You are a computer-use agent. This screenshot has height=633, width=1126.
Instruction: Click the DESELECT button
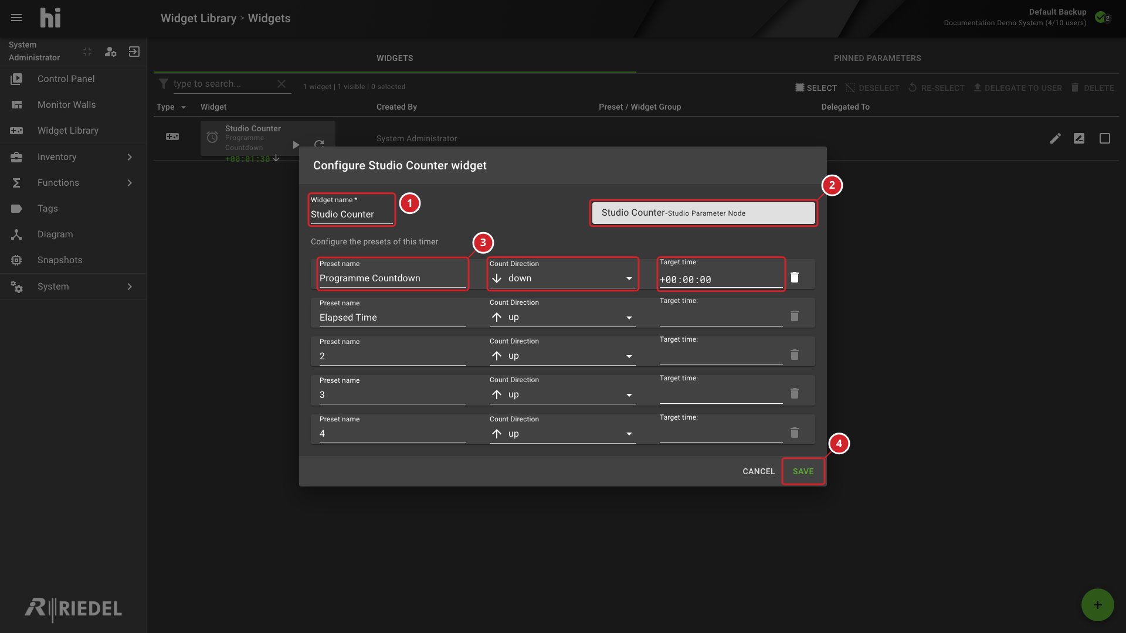coord(872,88)
